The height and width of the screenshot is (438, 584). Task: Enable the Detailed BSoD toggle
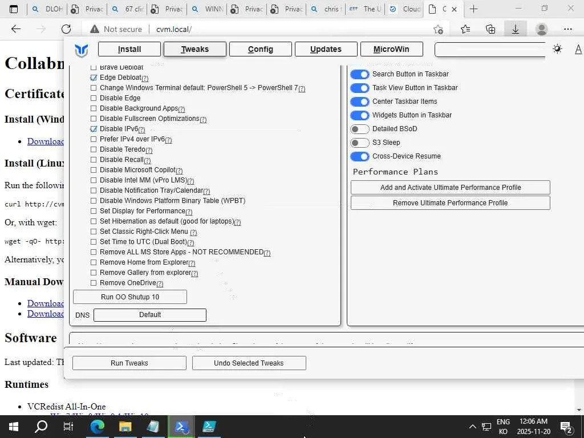tap(360, 129)
